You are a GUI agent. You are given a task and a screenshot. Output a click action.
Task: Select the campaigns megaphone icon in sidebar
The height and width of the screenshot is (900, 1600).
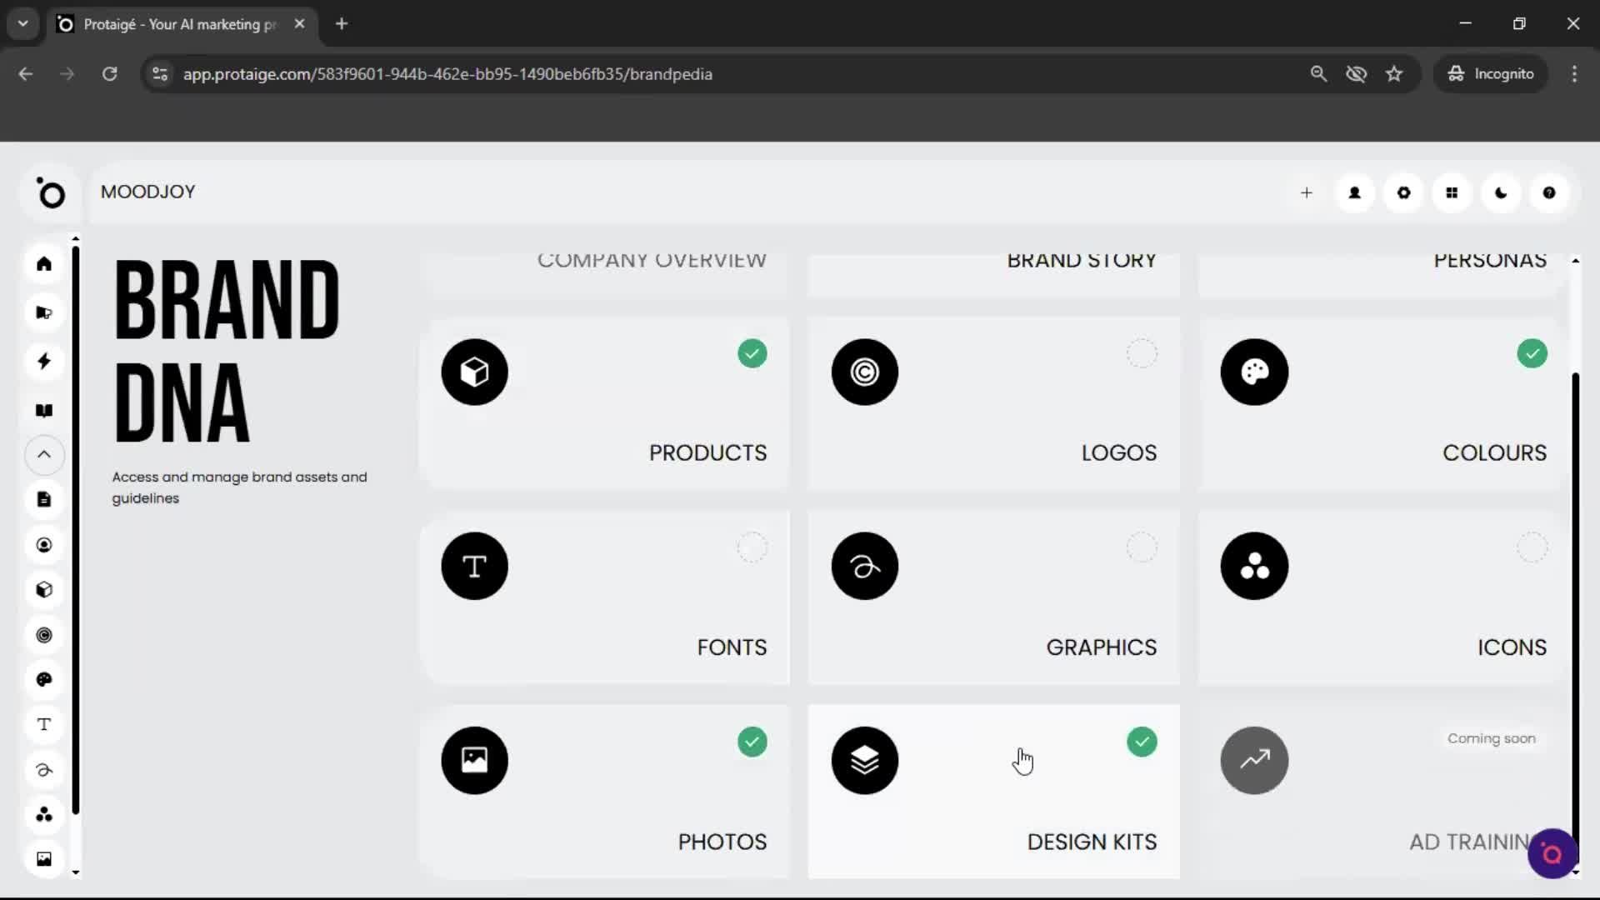click(43, 312)
